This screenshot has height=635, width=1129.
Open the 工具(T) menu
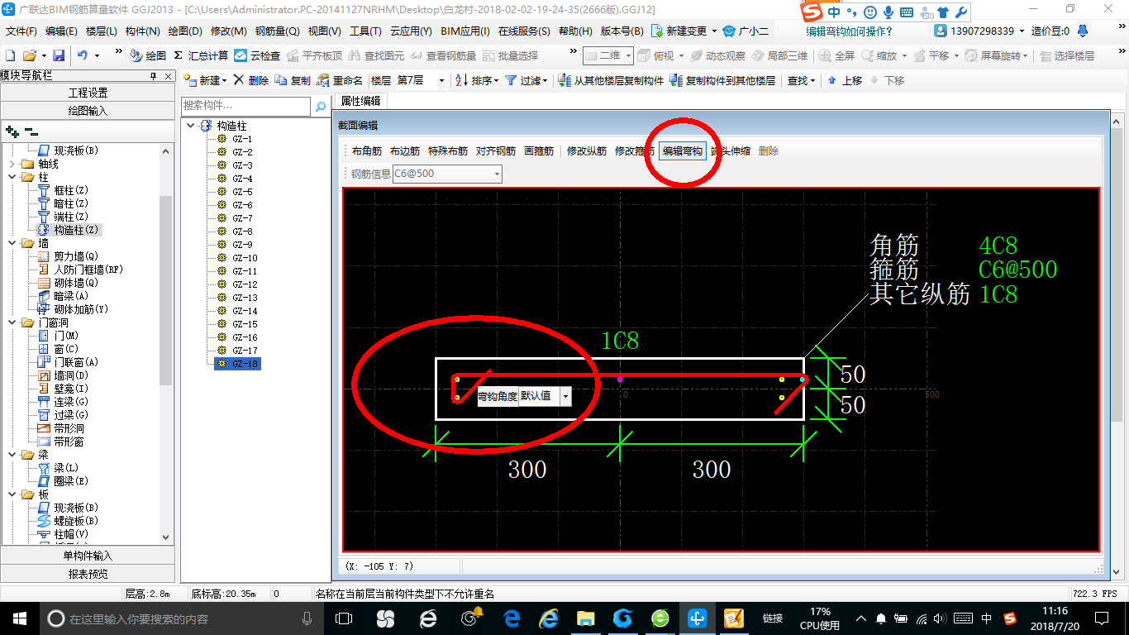pos(365,31)
